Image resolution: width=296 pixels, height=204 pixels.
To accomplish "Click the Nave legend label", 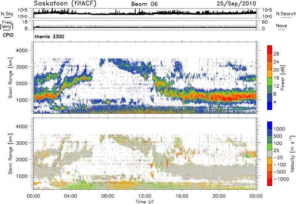I will coord(282,25).
